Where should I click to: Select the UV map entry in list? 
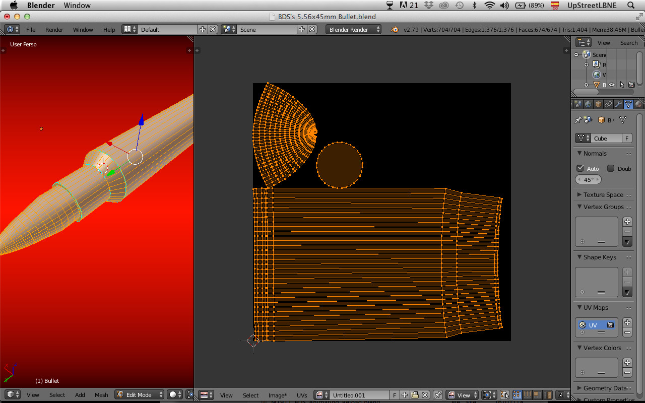pyautogui.click(x=597, y=325)
